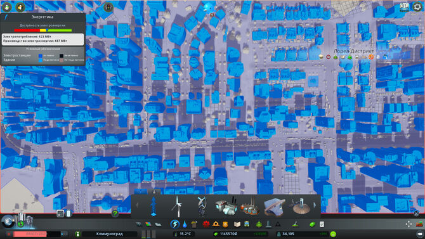Toggle the game speed arrows button
Image resolution: width=425 pixels, height=239 pixels.
point(63,234)
